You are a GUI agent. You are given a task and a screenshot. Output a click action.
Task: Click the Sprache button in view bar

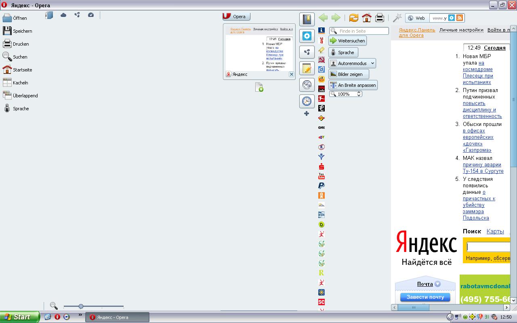pyautogui.click(x=343, y=52)
